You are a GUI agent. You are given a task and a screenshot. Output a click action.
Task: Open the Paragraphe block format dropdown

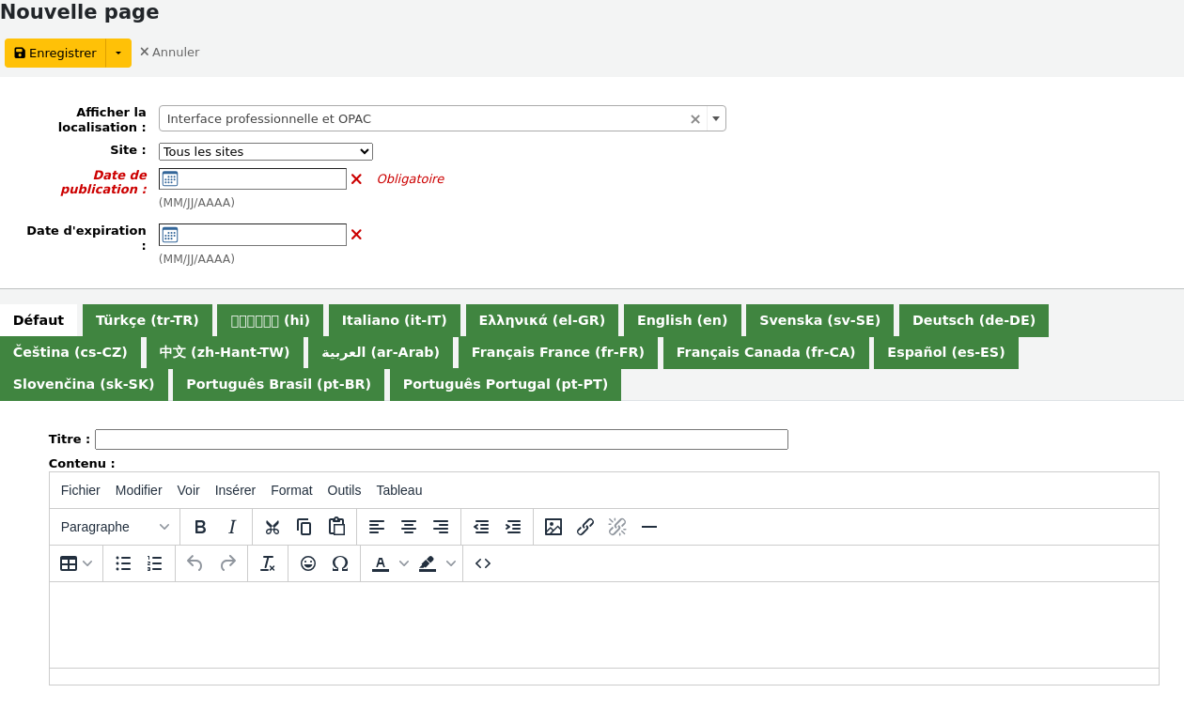(x=115, y=527)
